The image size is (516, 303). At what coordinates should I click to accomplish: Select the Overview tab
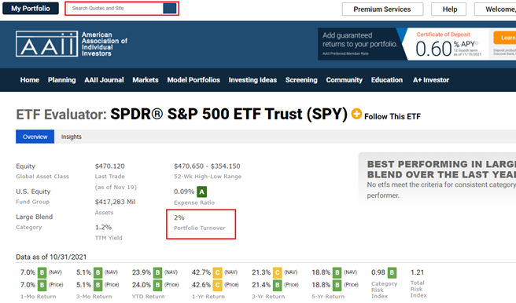point(35,137)
